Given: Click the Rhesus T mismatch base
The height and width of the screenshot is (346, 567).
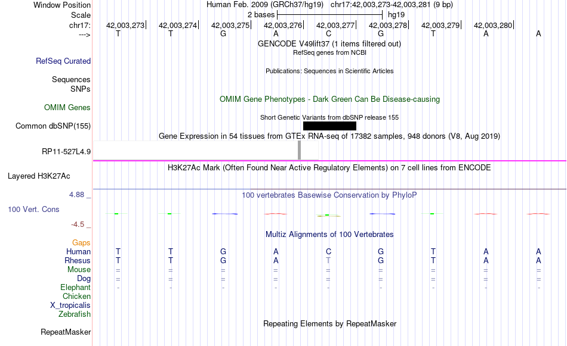Looking at the screenshot, I should tap(328, 260).
